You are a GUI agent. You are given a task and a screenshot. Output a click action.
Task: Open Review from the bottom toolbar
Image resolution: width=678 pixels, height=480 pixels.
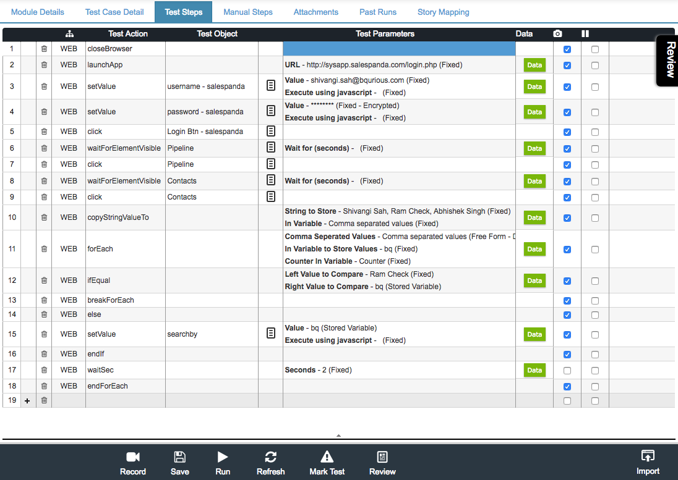point(382,463)
